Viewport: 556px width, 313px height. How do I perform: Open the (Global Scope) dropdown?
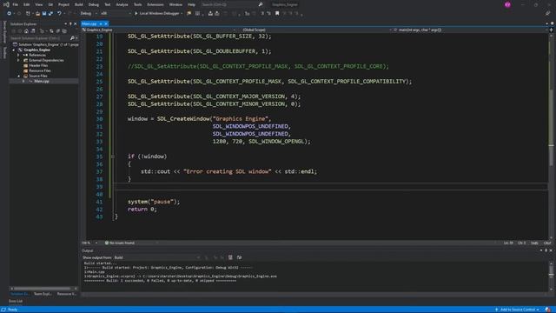[x=314, y=30]
